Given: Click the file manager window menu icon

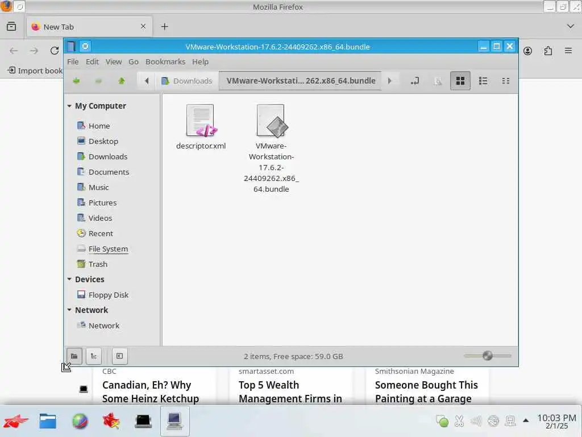Looking at the screenshot, I should (71, 47).
